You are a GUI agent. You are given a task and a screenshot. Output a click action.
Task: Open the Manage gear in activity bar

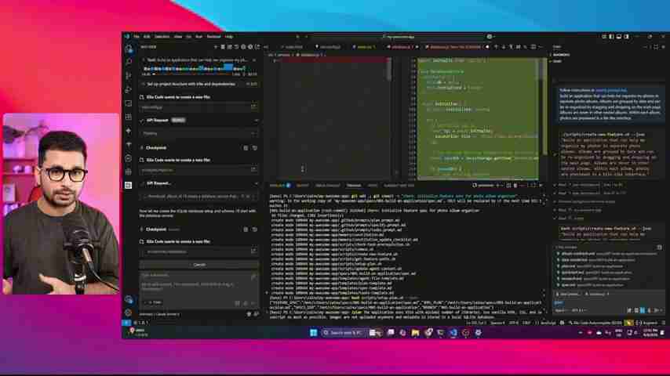tap(129, 313)
